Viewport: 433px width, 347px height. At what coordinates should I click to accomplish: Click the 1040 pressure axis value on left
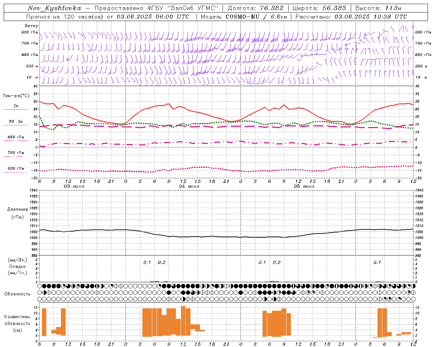coord(33,190)
